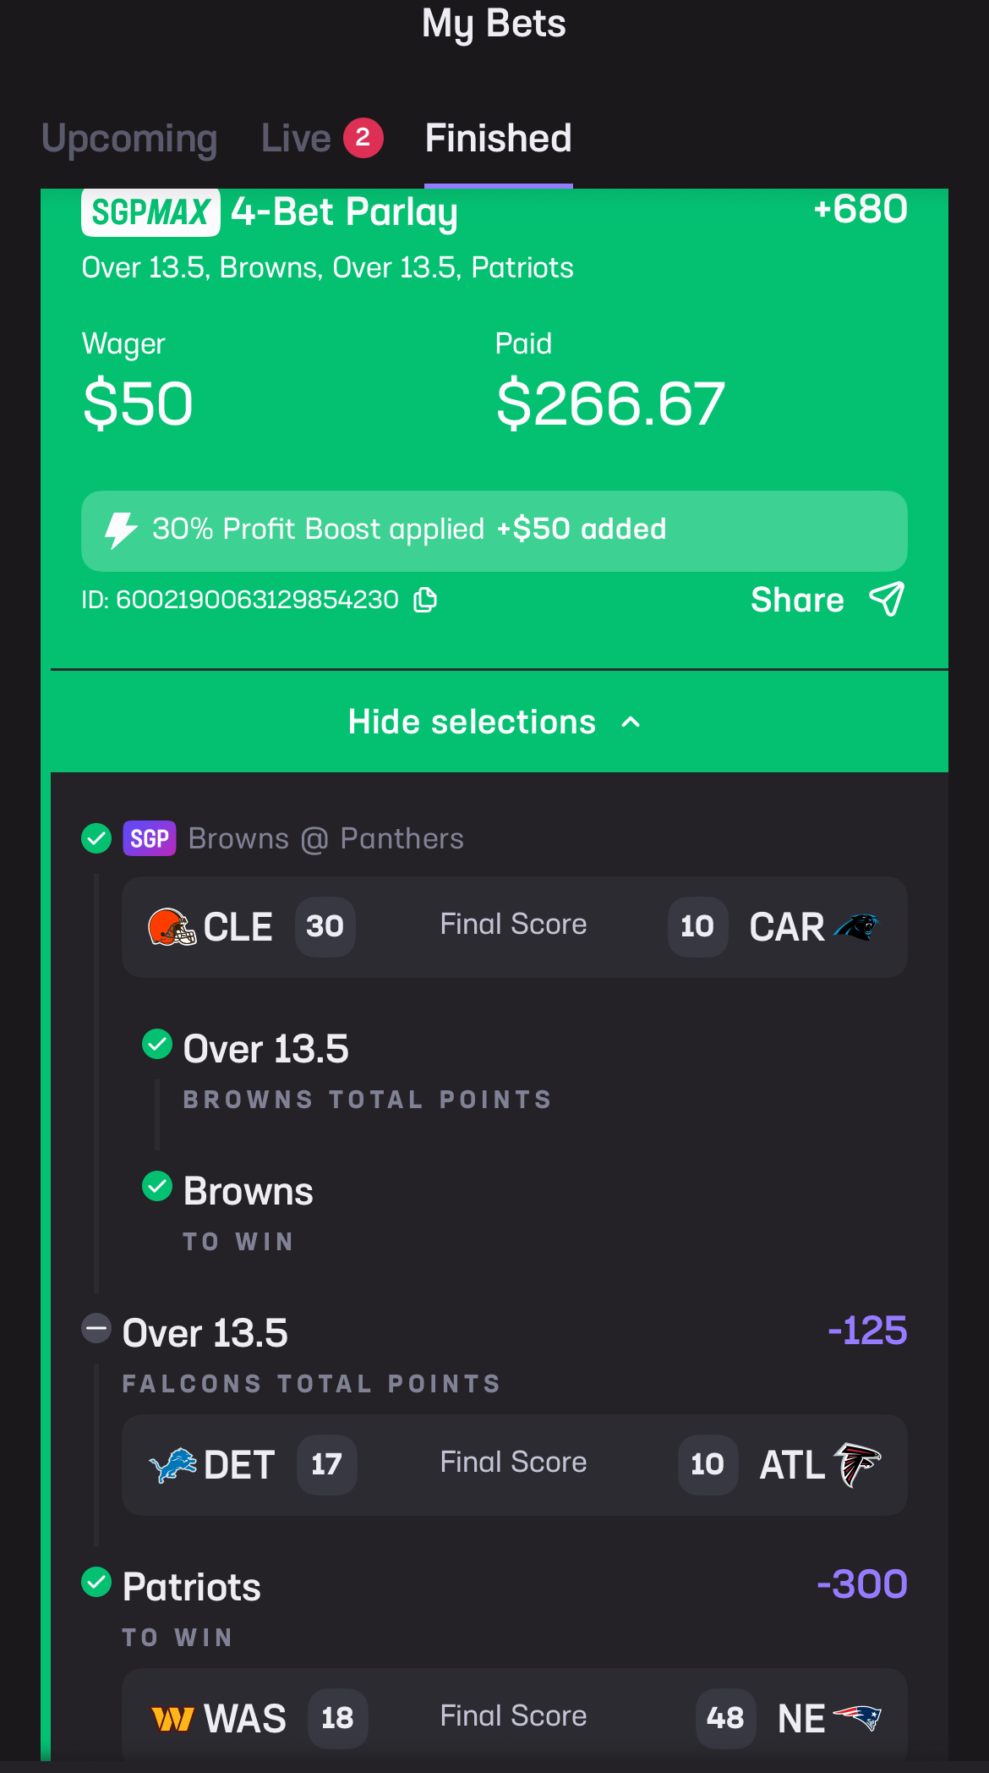Tap the Cleveland Browns helmet logo
The image size is (989, 1773).
[172, 927]
